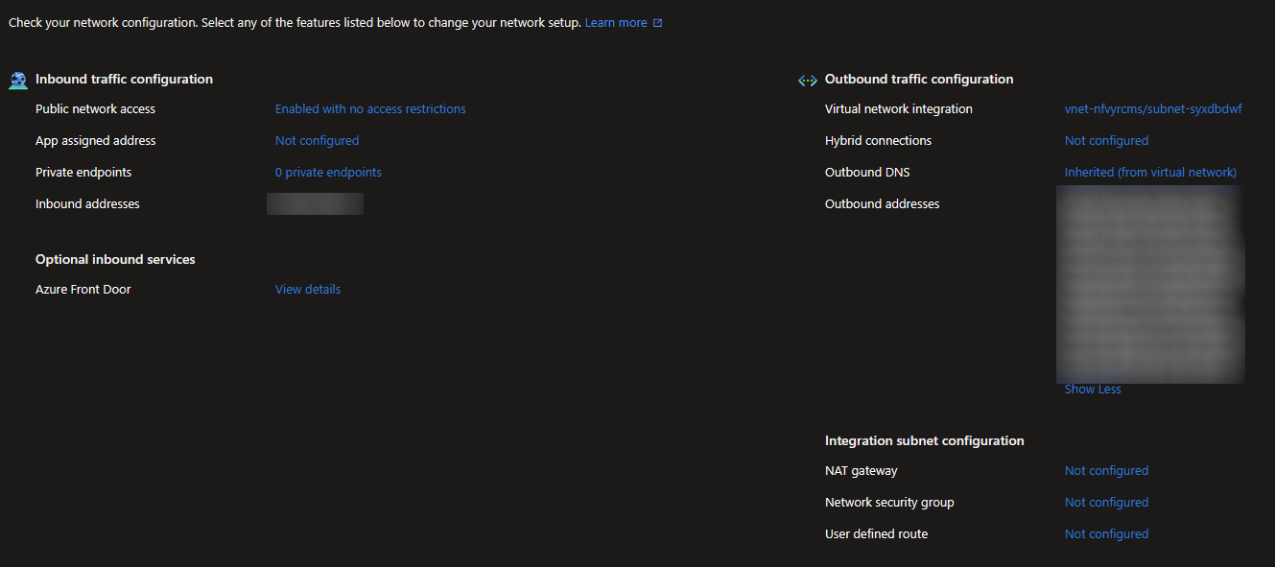
Task: Open vnet-nfvyrcms/subnet-syxdbdwf integration link
Action: [x=1153, y=109]
